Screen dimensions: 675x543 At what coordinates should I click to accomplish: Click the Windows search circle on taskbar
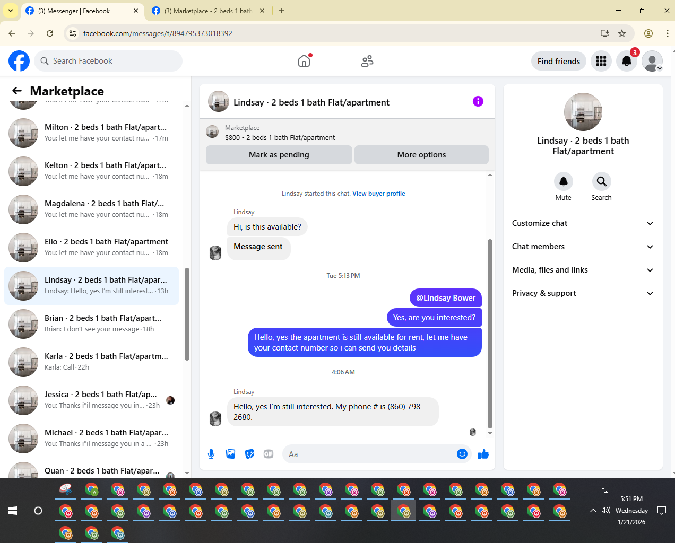point(38,511)
